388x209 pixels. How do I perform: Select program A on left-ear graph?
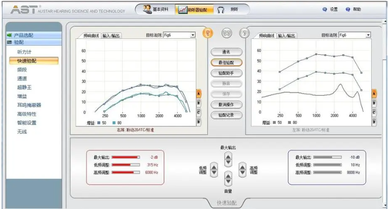click(374, 94)
